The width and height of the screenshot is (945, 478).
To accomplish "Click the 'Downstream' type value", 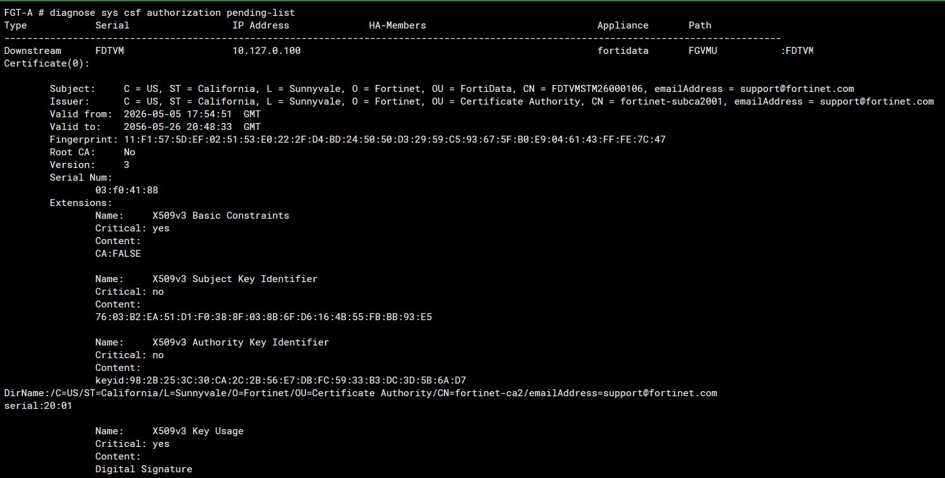I will [x=33, y=51].
